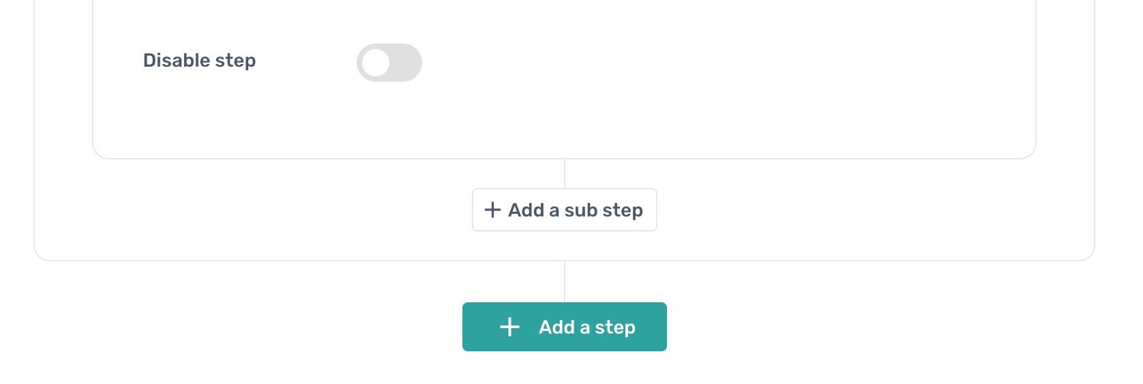This screenshot has height=384, width=1143.
Task: Click the Add a sub step text label
Action: point(575,210)
